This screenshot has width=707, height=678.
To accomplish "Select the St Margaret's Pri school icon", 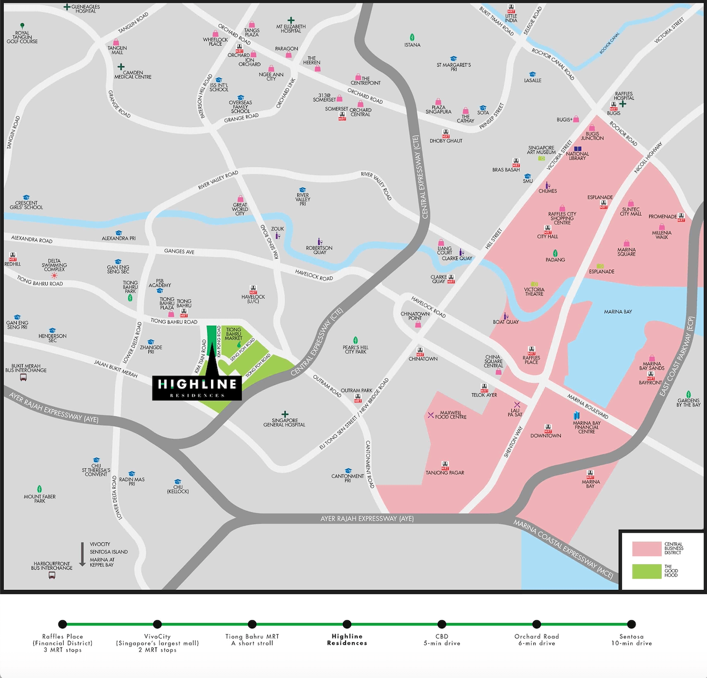I will coord(453,59).
